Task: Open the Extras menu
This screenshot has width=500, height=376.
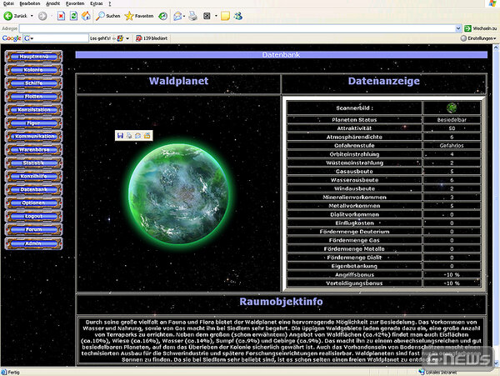Action: tap(97, 3)
